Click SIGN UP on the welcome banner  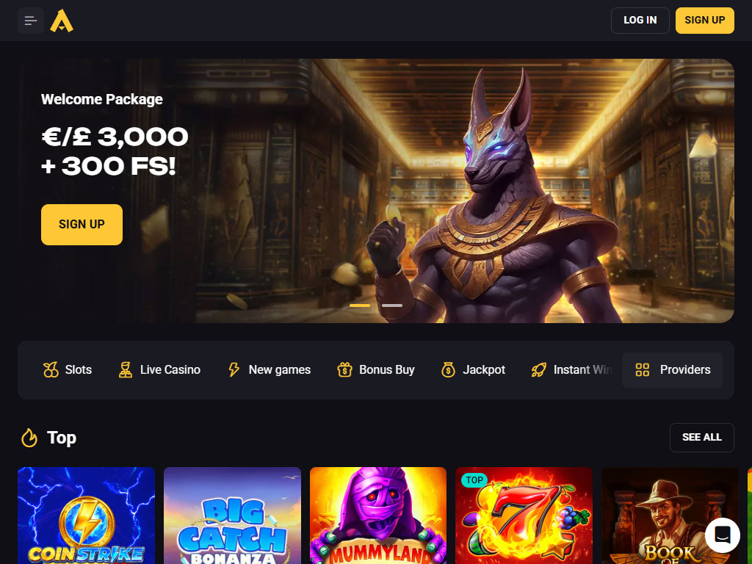point(82,225)
